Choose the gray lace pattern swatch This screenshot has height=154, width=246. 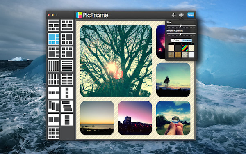click(x=184, y=55)
